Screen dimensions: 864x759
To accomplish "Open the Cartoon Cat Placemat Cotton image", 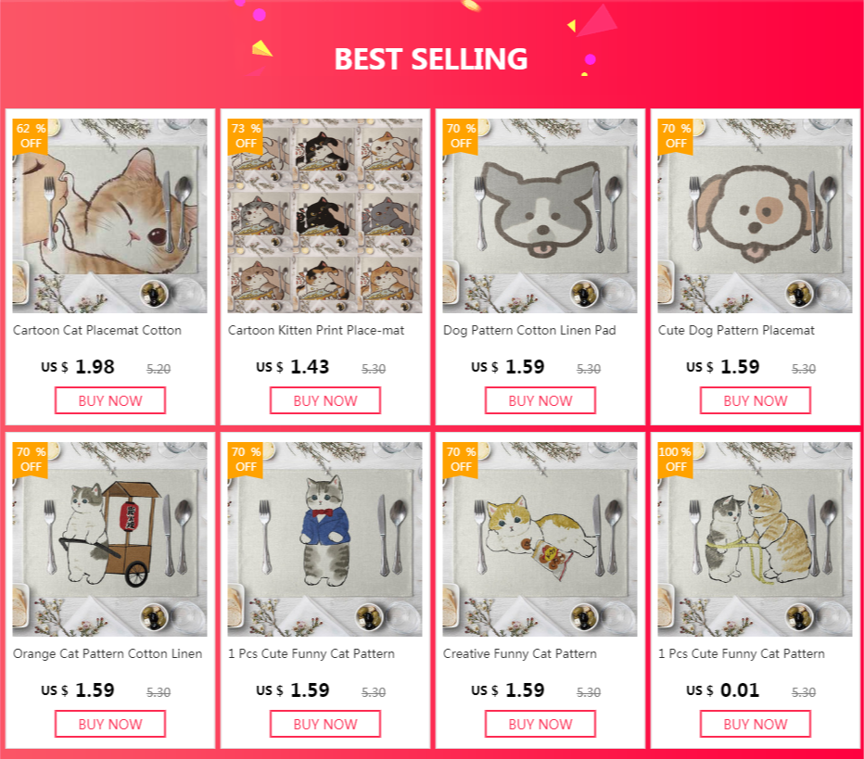I will pyautogui.click(x=109, y=216).
